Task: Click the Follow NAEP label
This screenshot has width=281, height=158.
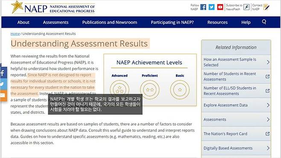Action: click(x=194, y=7)
